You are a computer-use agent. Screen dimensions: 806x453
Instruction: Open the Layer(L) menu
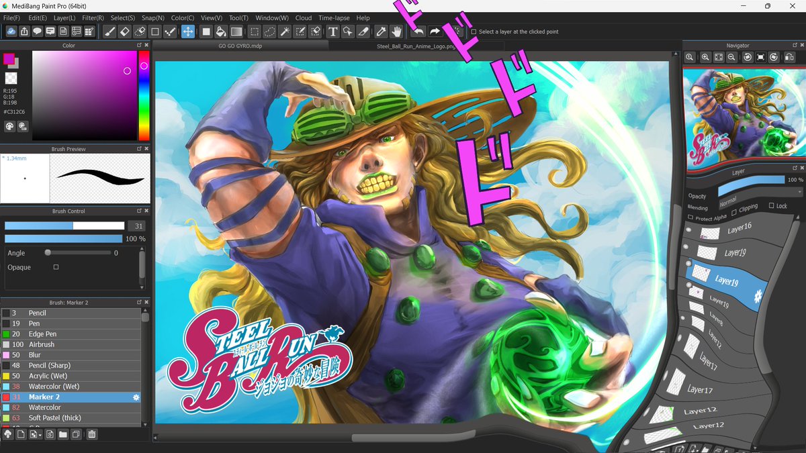click(64, 18)
